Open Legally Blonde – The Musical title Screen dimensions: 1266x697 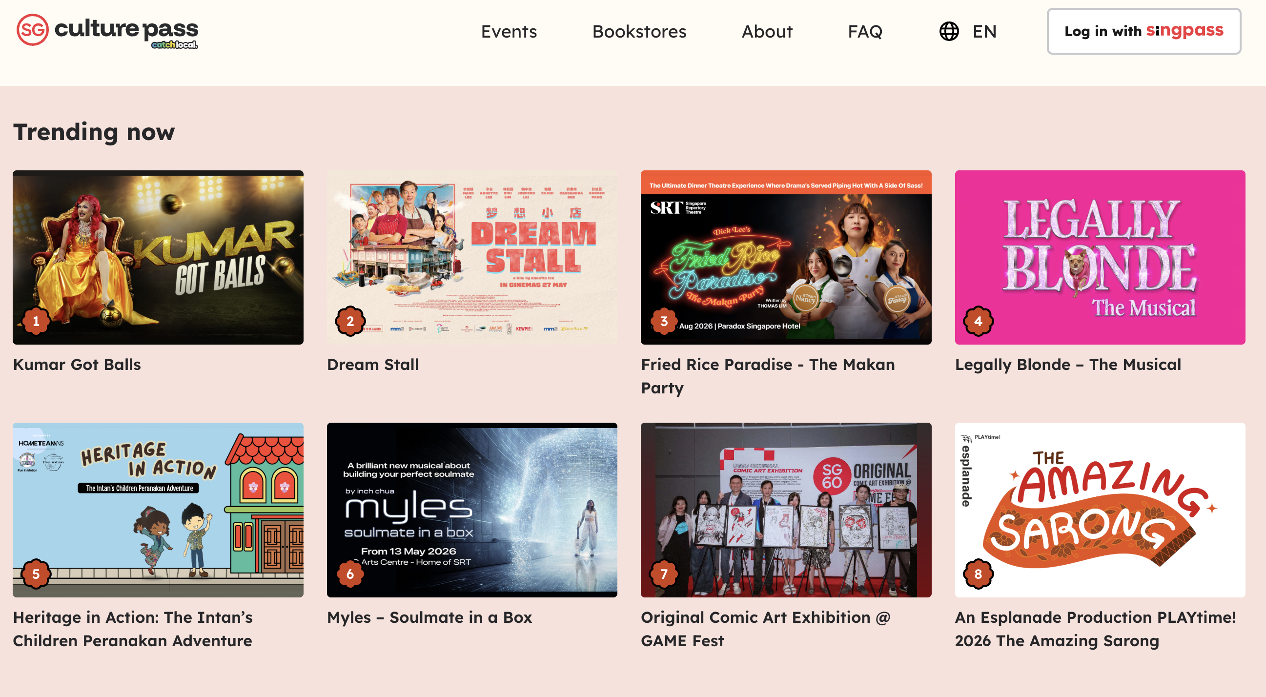[x=1067, y=364]
